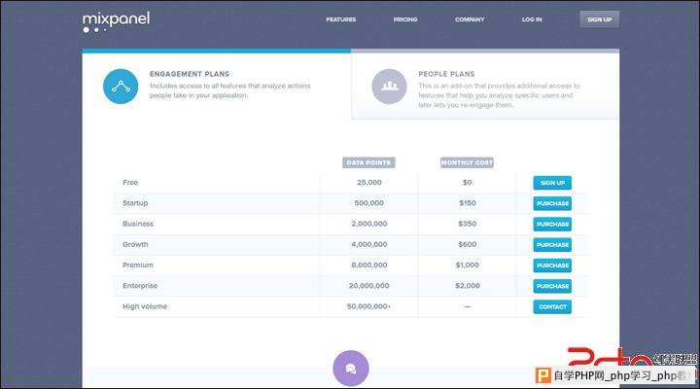The height and width of the screenshot is (389, 700).
Task: Click the $150 monthly cost
Action: [468, 202]
